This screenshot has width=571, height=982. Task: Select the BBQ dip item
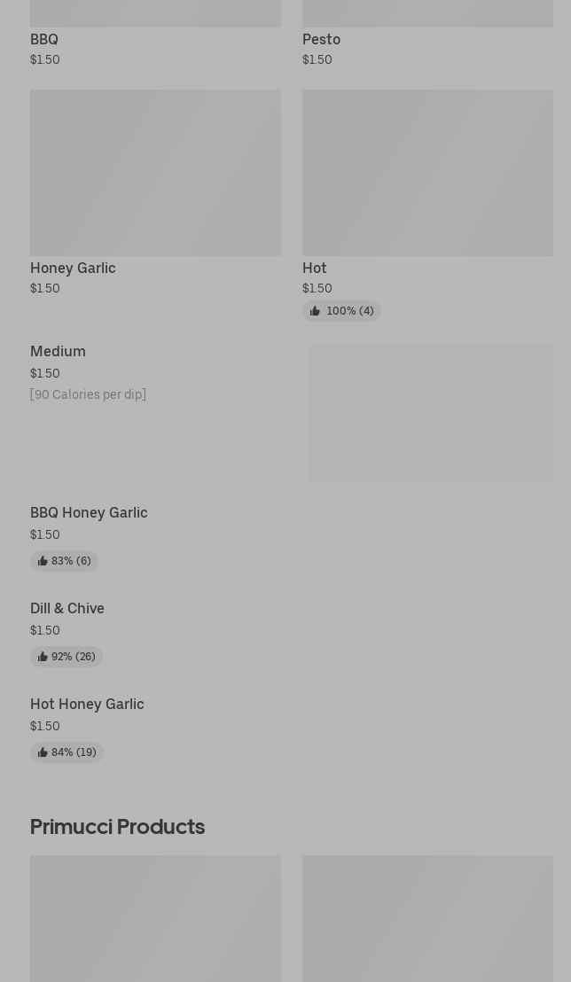pyautogui.click(x=44, y=40)
